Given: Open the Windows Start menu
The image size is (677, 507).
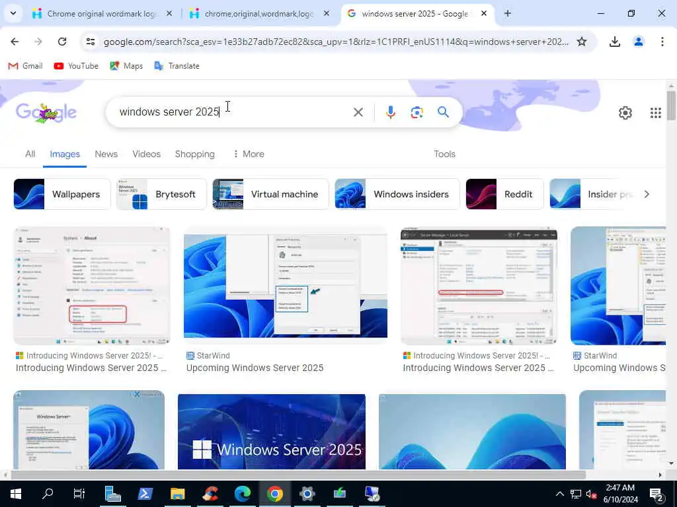Looking at the screenshot, I should tap(16, 494).
